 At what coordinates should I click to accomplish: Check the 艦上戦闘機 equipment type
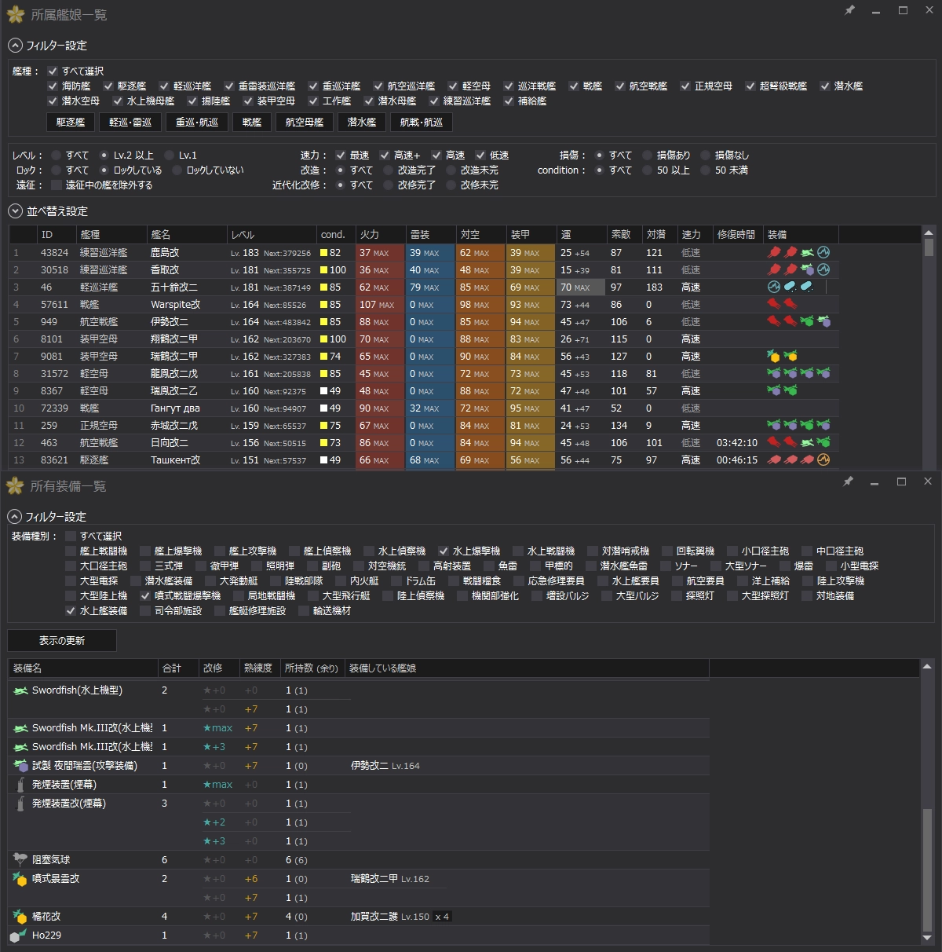(x=71, y=551)
